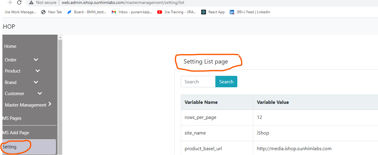Open the Jira Work Management bookmark
This screenshot has height=155, width=378.
click(20, 12)
